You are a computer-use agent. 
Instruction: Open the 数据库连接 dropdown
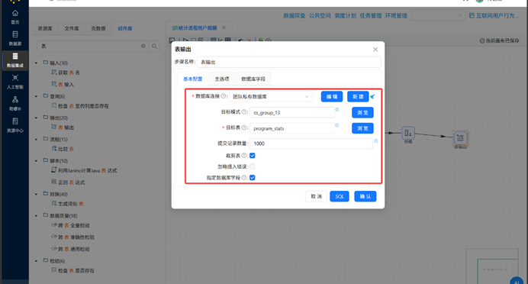pyautogui.click(x=271, y=97)
